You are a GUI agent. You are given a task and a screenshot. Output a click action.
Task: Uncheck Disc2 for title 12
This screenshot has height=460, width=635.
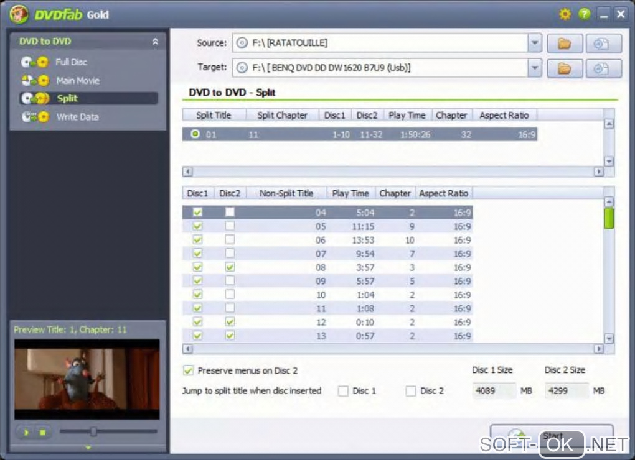(230, 321)
